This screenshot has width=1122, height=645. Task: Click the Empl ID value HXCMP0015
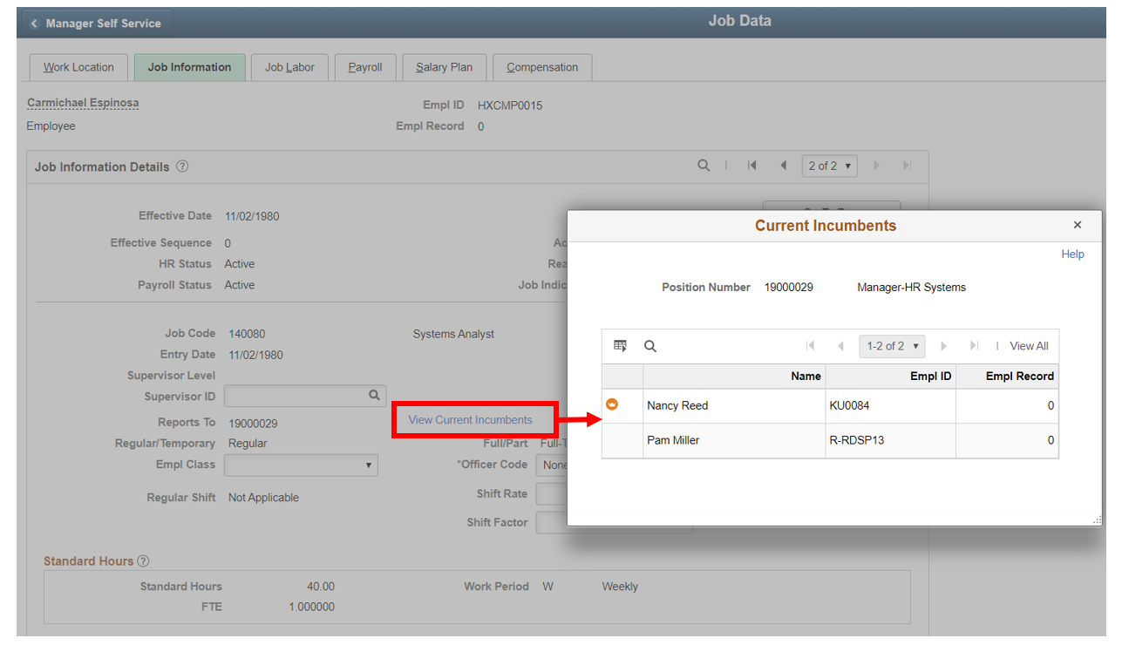coord(510,105)
